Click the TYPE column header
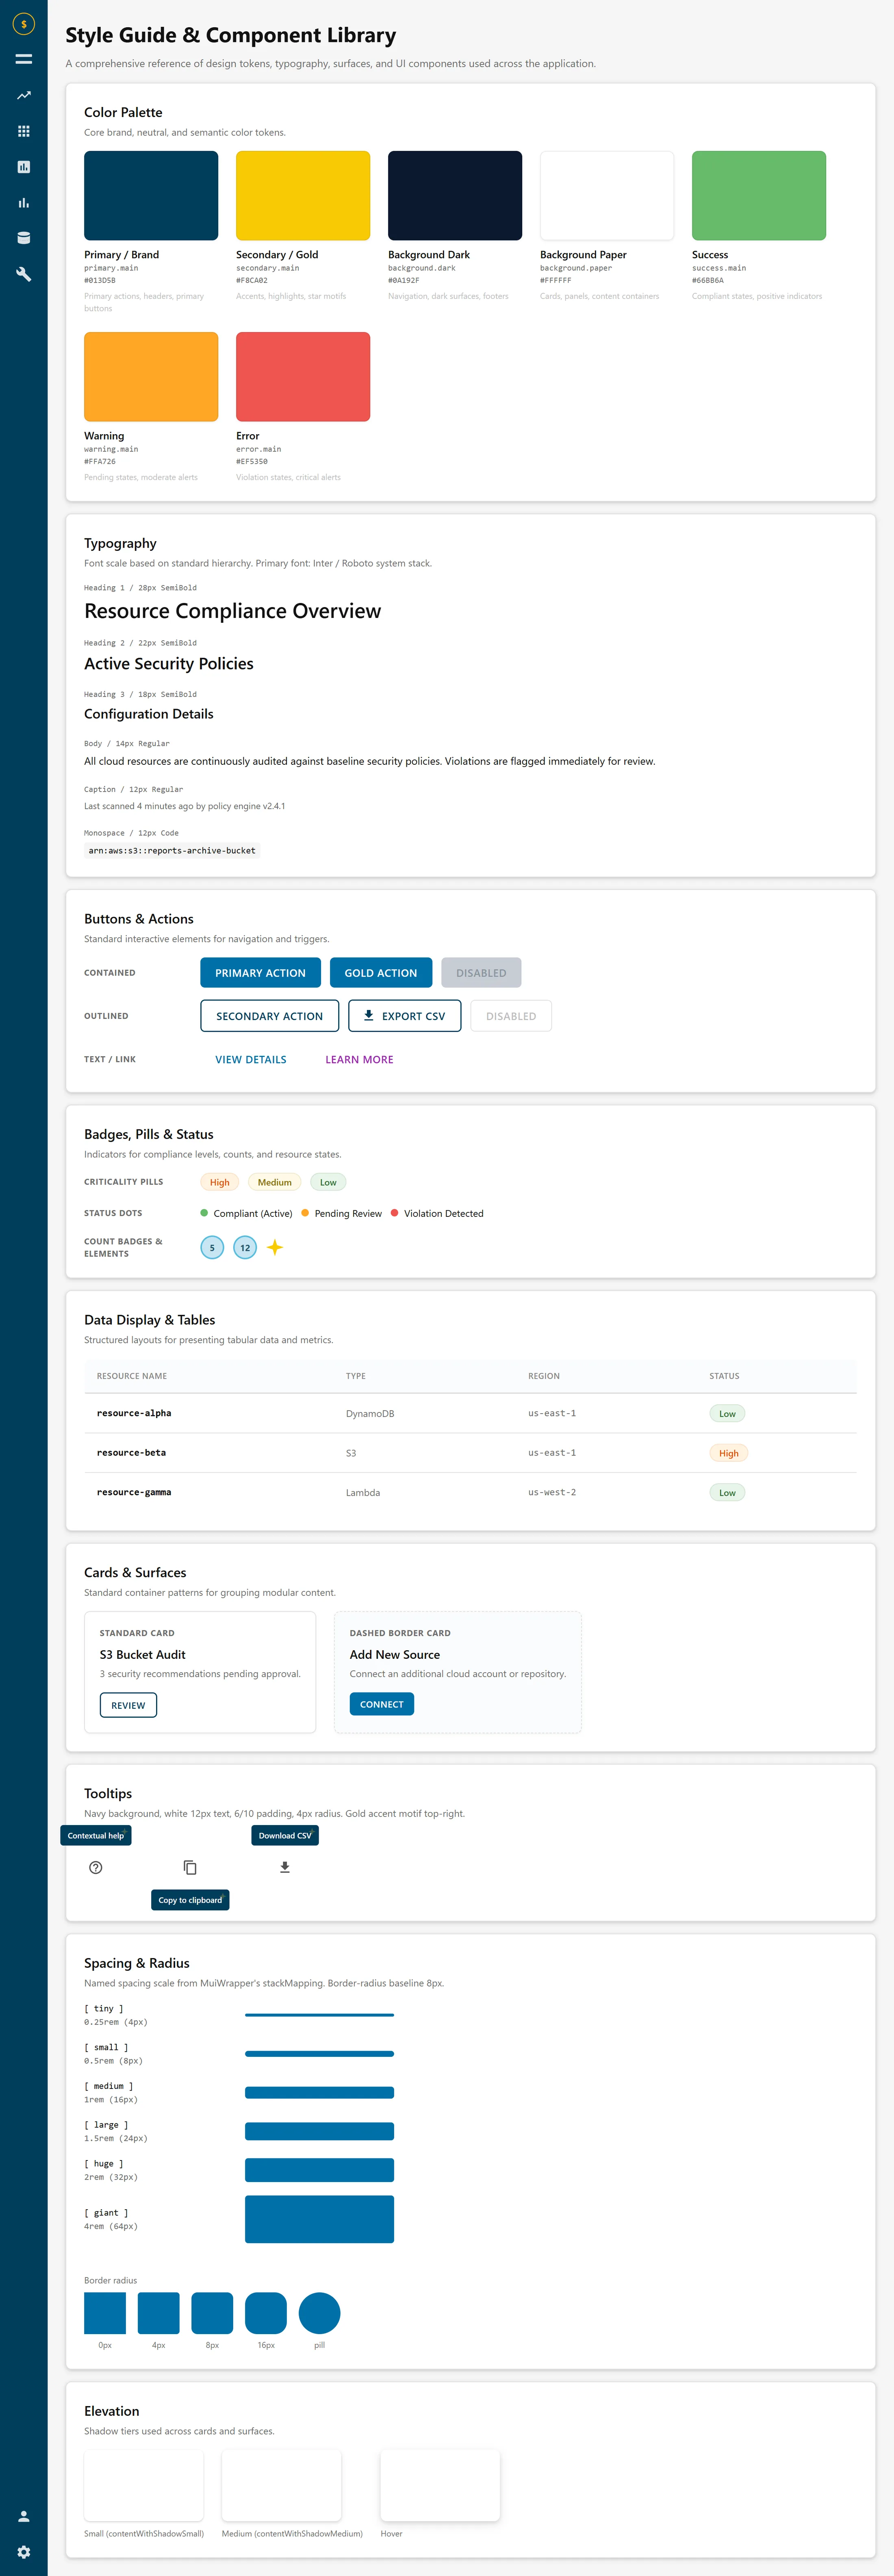 (x=356, y=1376)
